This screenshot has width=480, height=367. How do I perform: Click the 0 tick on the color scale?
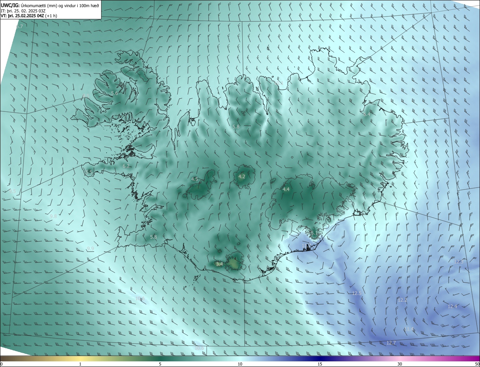[x=1, y=364]
